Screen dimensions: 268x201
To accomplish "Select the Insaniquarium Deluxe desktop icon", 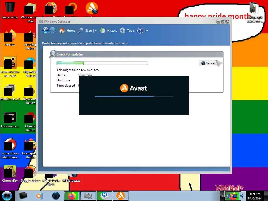I will pyautogui.click(x=29, y=149).
